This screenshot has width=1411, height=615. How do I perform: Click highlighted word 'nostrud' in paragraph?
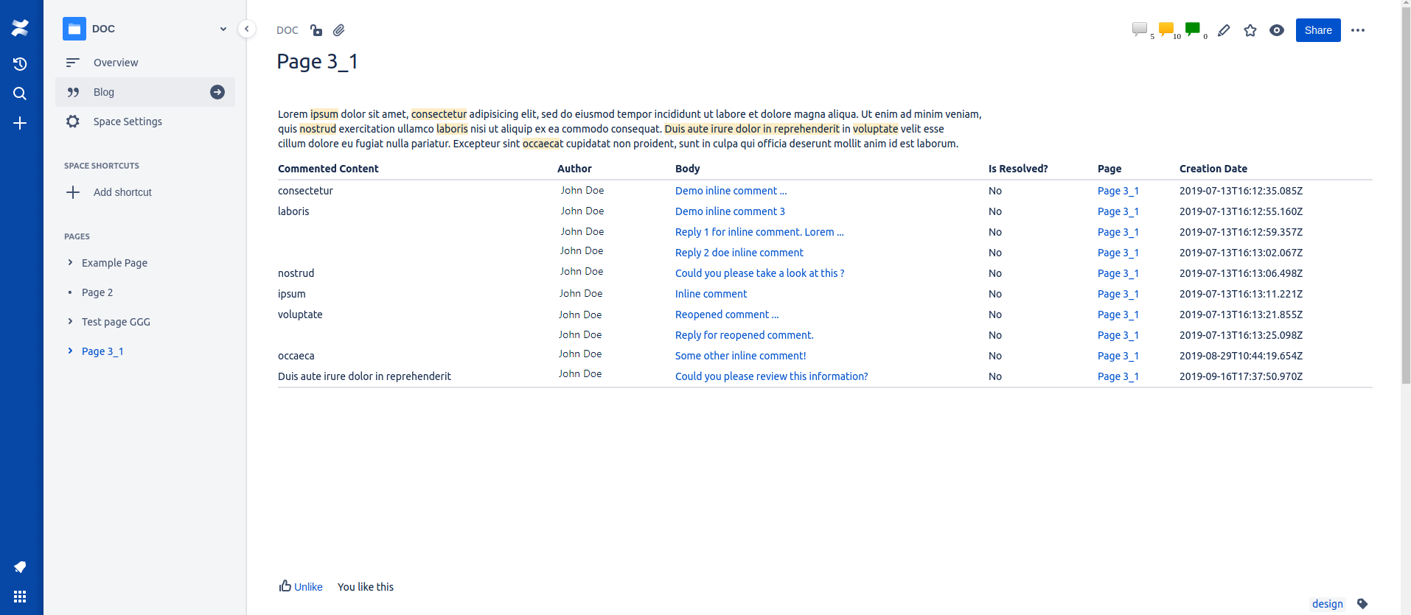coord(318,129)
